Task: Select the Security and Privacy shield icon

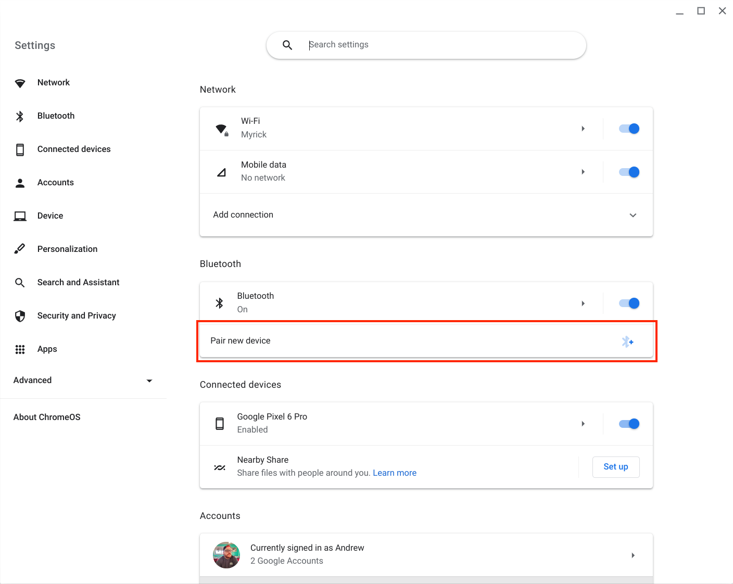Action: point(20,315)
